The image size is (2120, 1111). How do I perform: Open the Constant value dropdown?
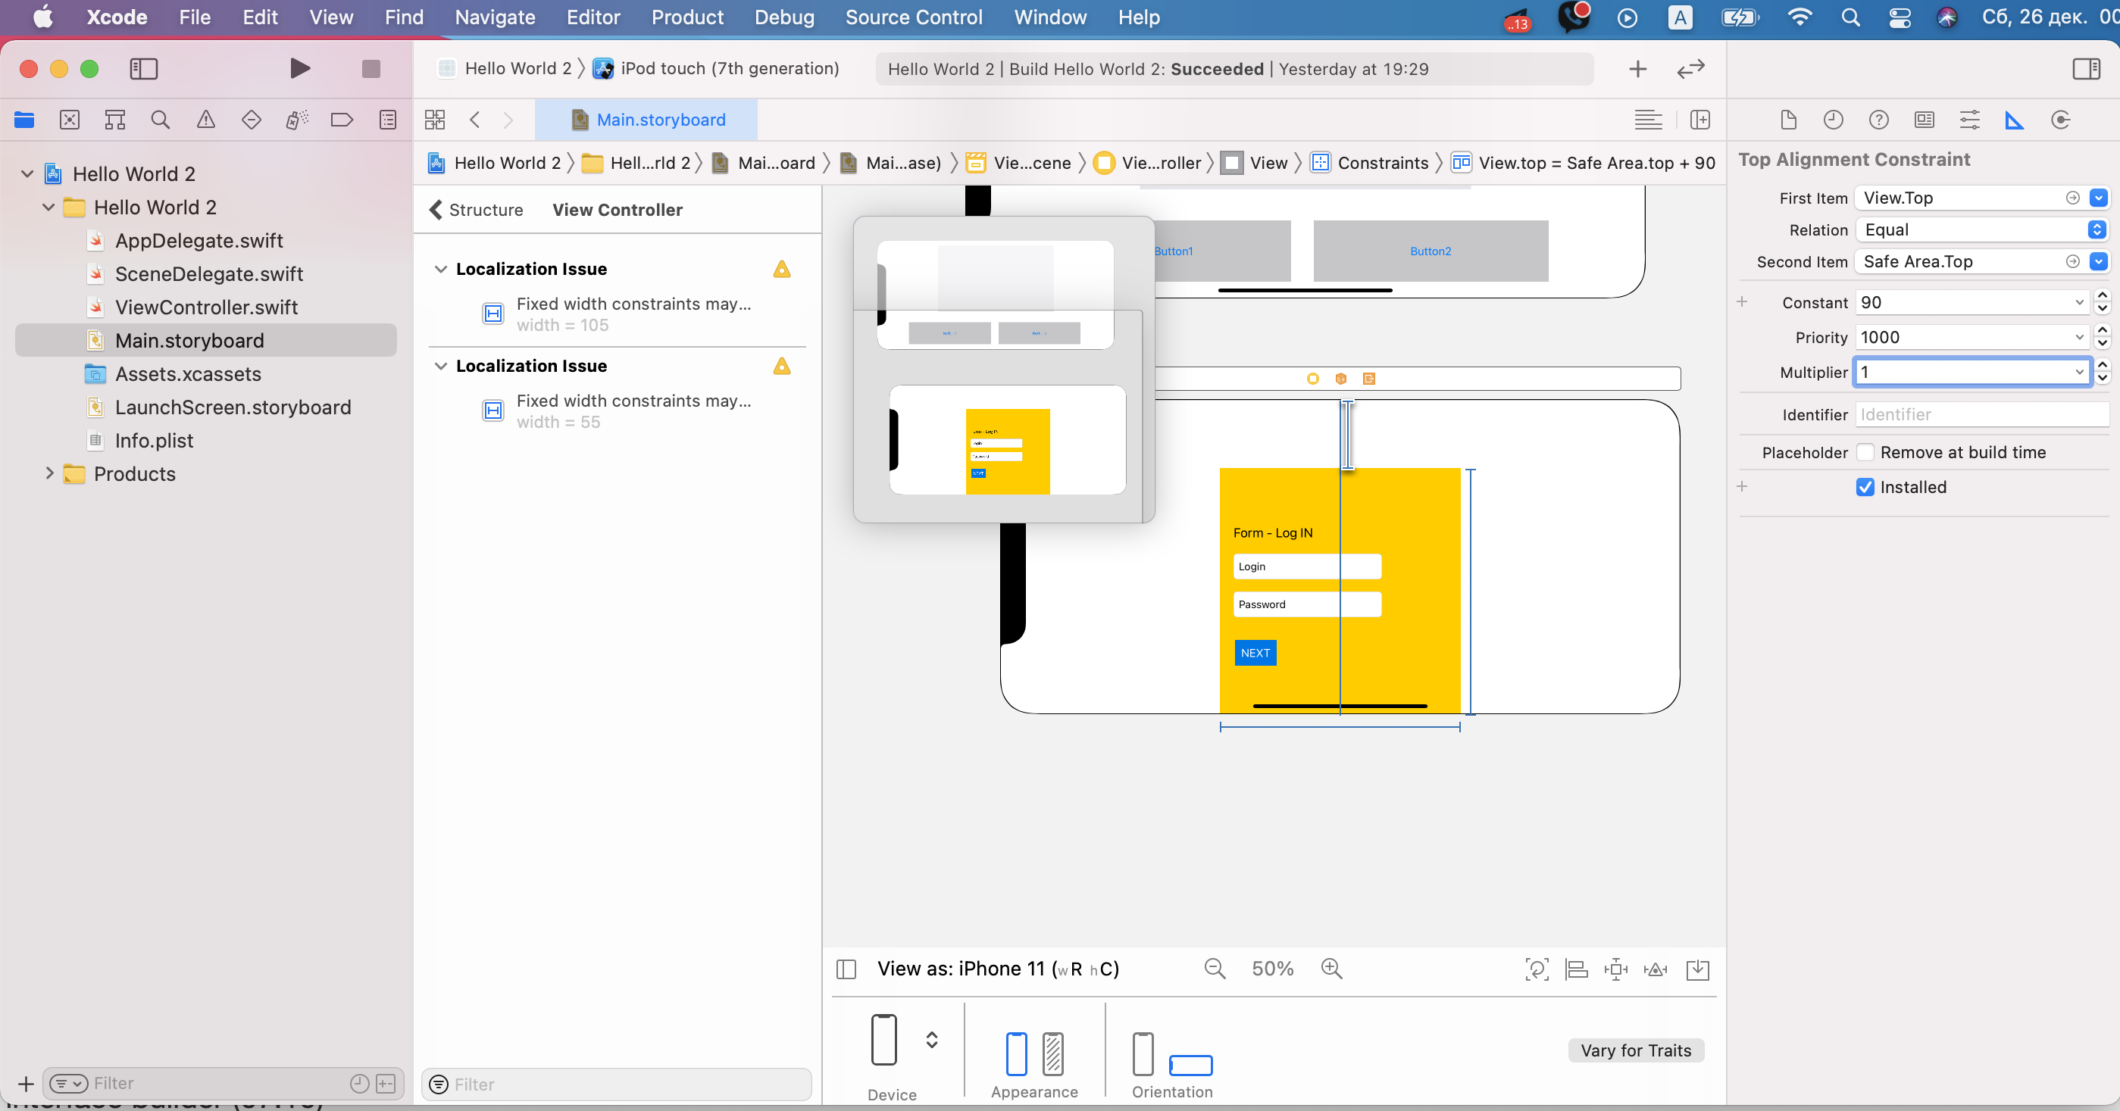click(x=2080, y=303)
